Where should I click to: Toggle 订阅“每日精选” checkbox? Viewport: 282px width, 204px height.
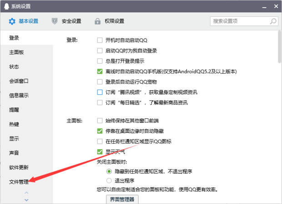(100, 102)
